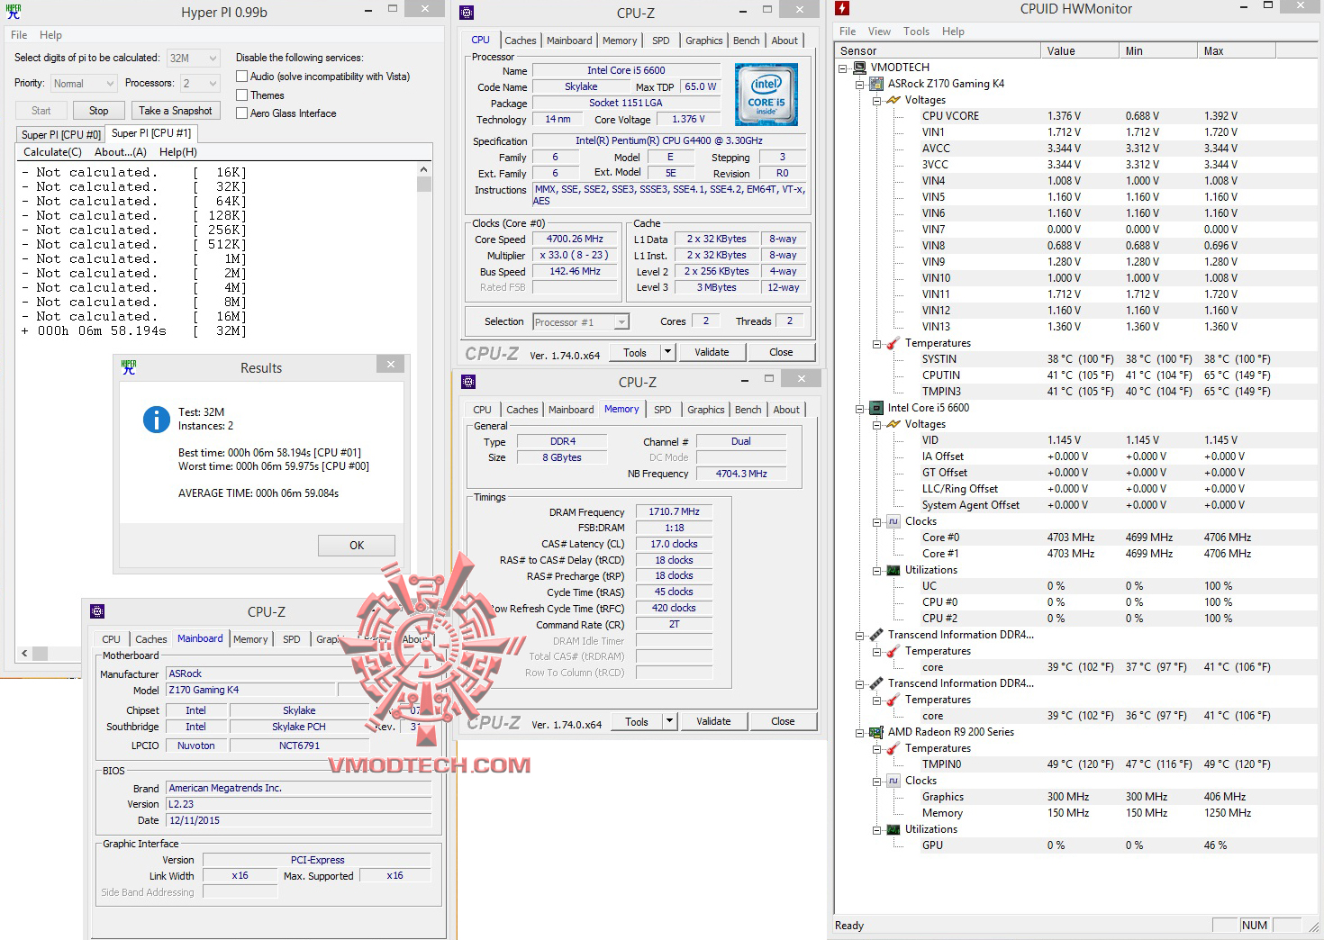Select the VMODTECH computer icon in HWMonitor
Image resolution: width=1324 pixels, height=940 pixels.
859,68
